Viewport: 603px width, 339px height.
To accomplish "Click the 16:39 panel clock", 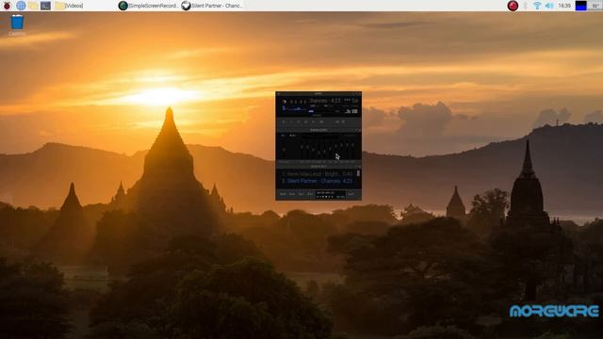I will tap(564, 6).
